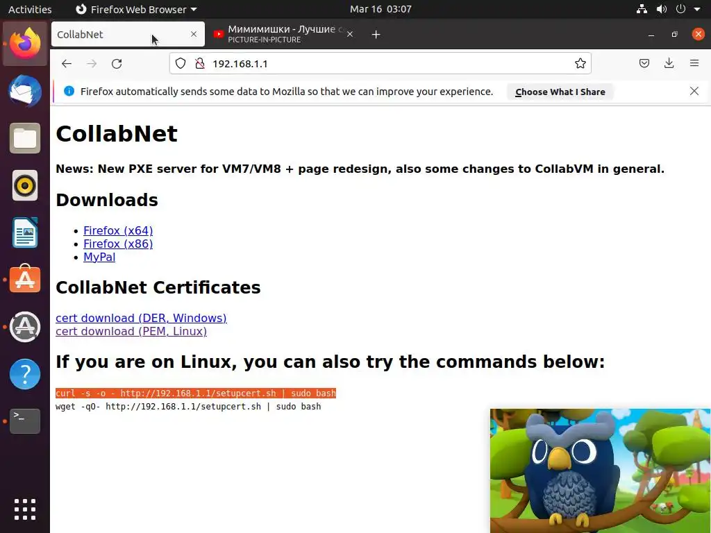Click the forward navigation arrow
The image size is (711, 533).
coord(92,64)
